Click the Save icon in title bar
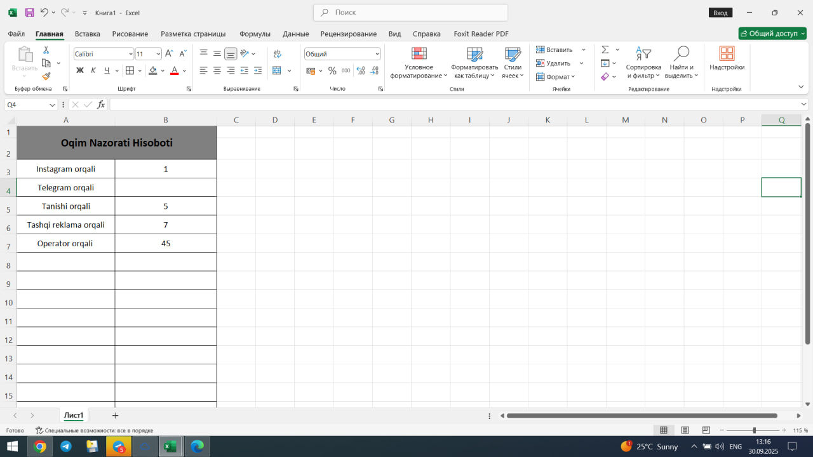 point(29,13)
